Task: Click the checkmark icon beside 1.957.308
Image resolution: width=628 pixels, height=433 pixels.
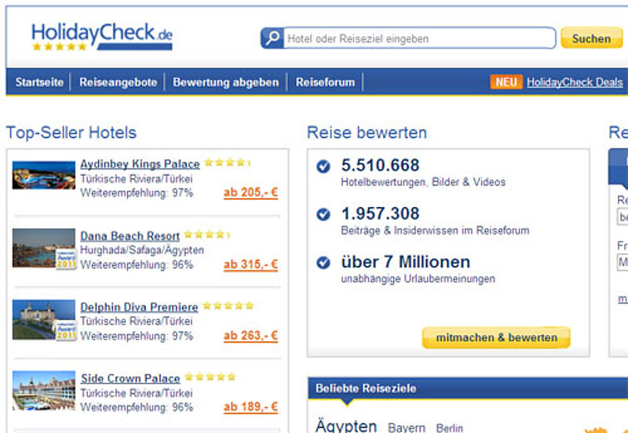Action: [x=323, y=214]
